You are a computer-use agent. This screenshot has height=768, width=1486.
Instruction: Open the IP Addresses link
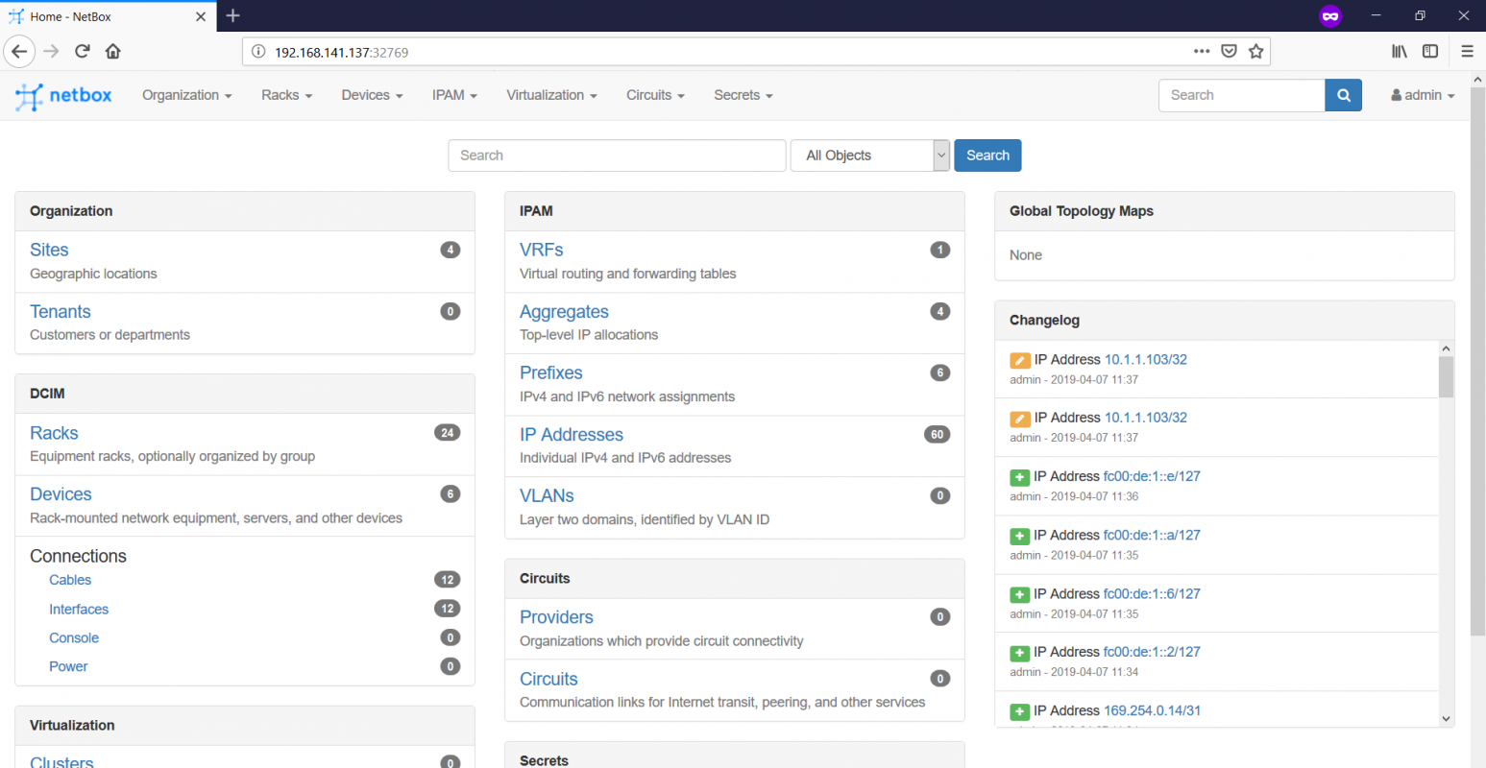[x=572, y=434]
